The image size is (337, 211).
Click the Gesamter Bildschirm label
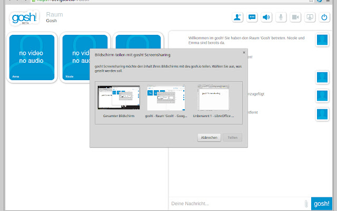point(118,116)
